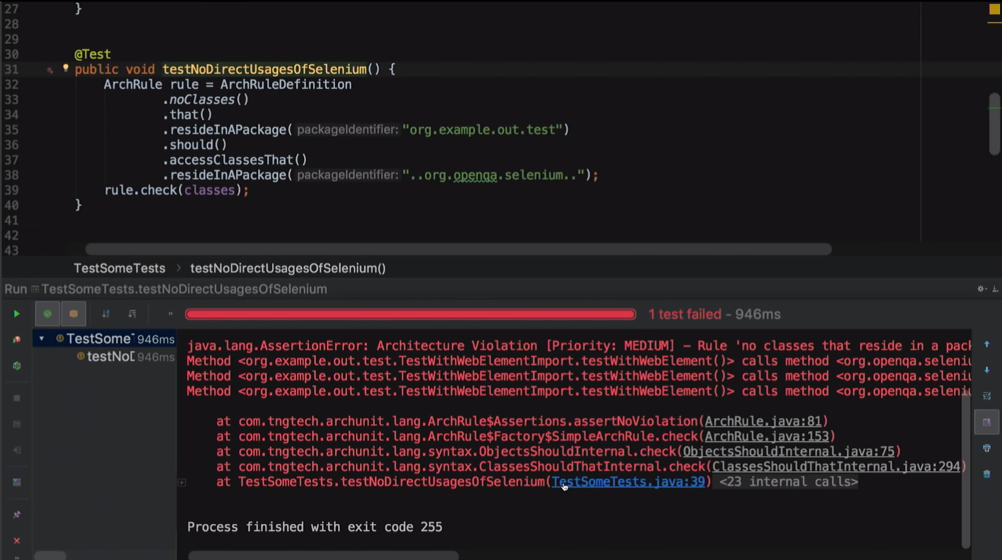The width and height of the screenshot is (1002, 560).
Task: Click the Rerun Failed Tests icon
Action: [17, 340]
